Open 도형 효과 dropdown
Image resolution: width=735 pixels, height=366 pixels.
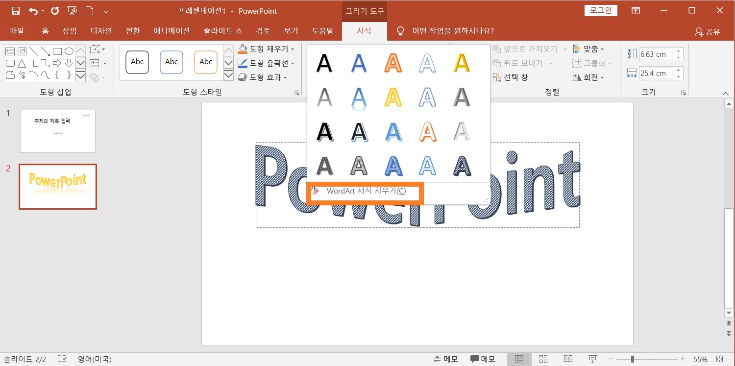[263, 77]
